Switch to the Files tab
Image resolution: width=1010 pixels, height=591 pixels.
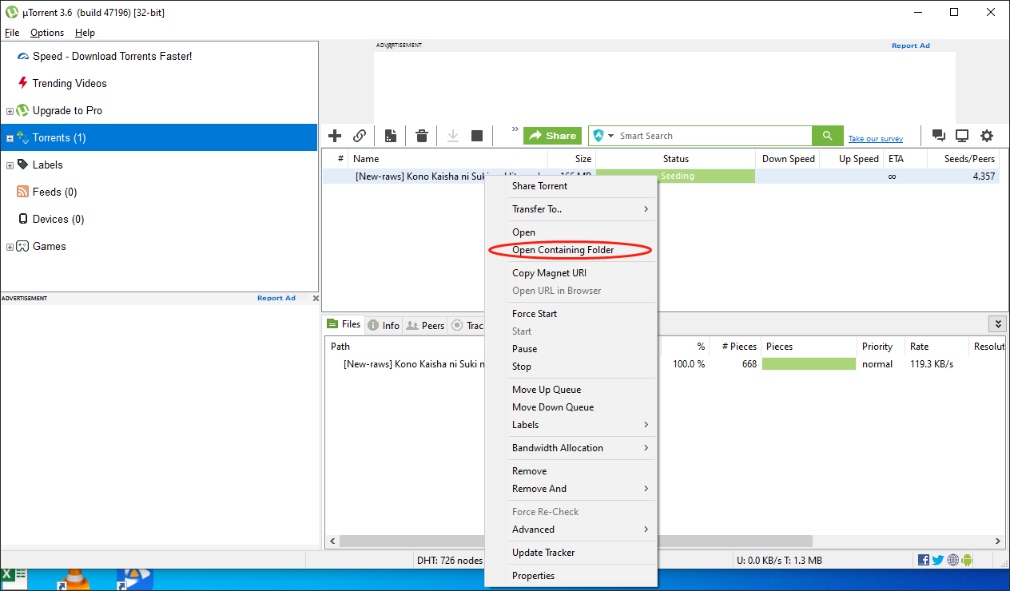tap(344, 324)
